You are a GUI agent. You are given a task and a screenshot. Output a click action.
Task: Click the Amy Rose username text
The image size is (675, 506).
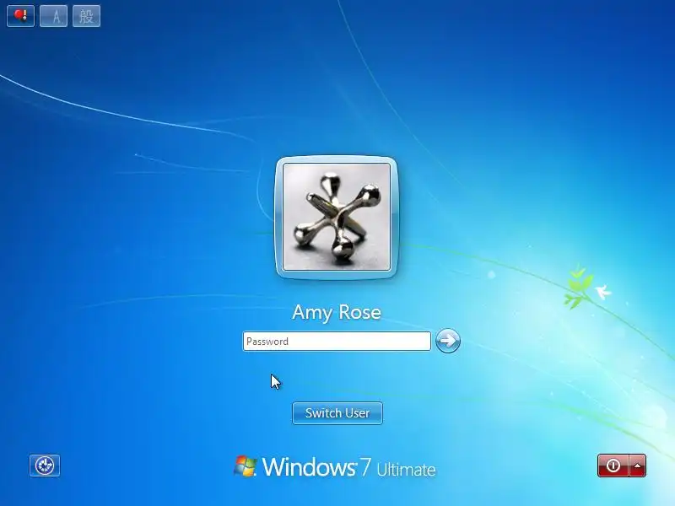(337, 312)
